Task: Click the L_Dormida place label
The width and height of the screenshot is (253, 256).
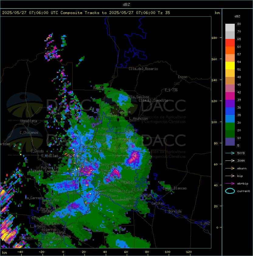Action: tap(173, 211)
